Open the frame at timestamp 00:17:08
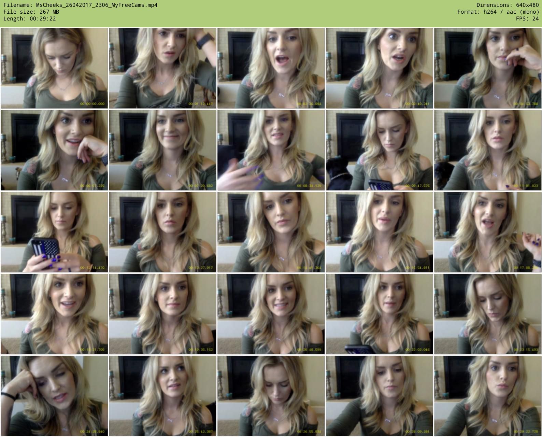 pyautogui.click(x=488, y=232)
